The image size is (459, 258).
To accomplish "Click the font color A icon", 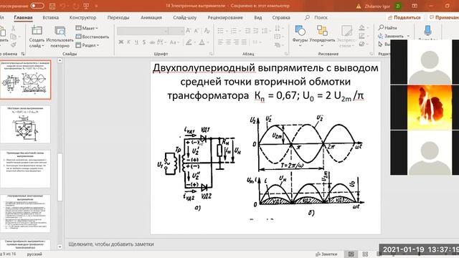I will click(x=202, y=42).
